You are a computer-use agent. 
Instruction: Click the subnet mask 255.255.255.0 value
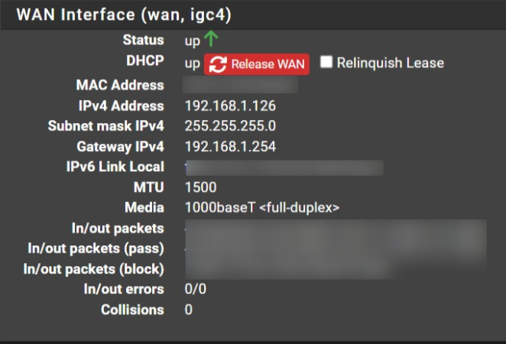point(230,126)
